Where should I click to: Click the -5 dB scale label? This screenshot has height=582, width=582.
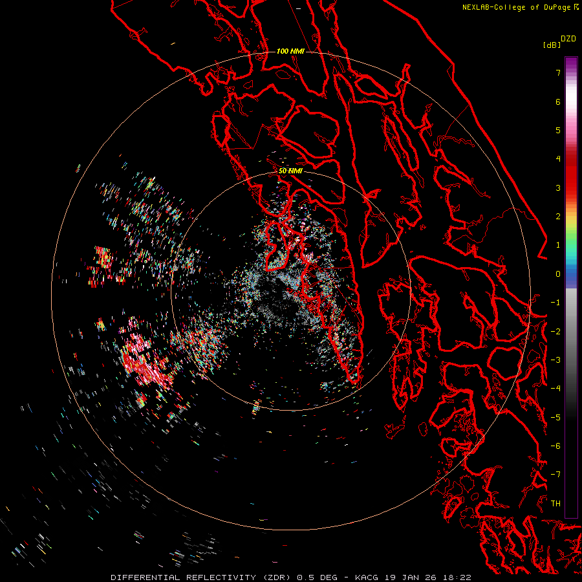point(555,418)
